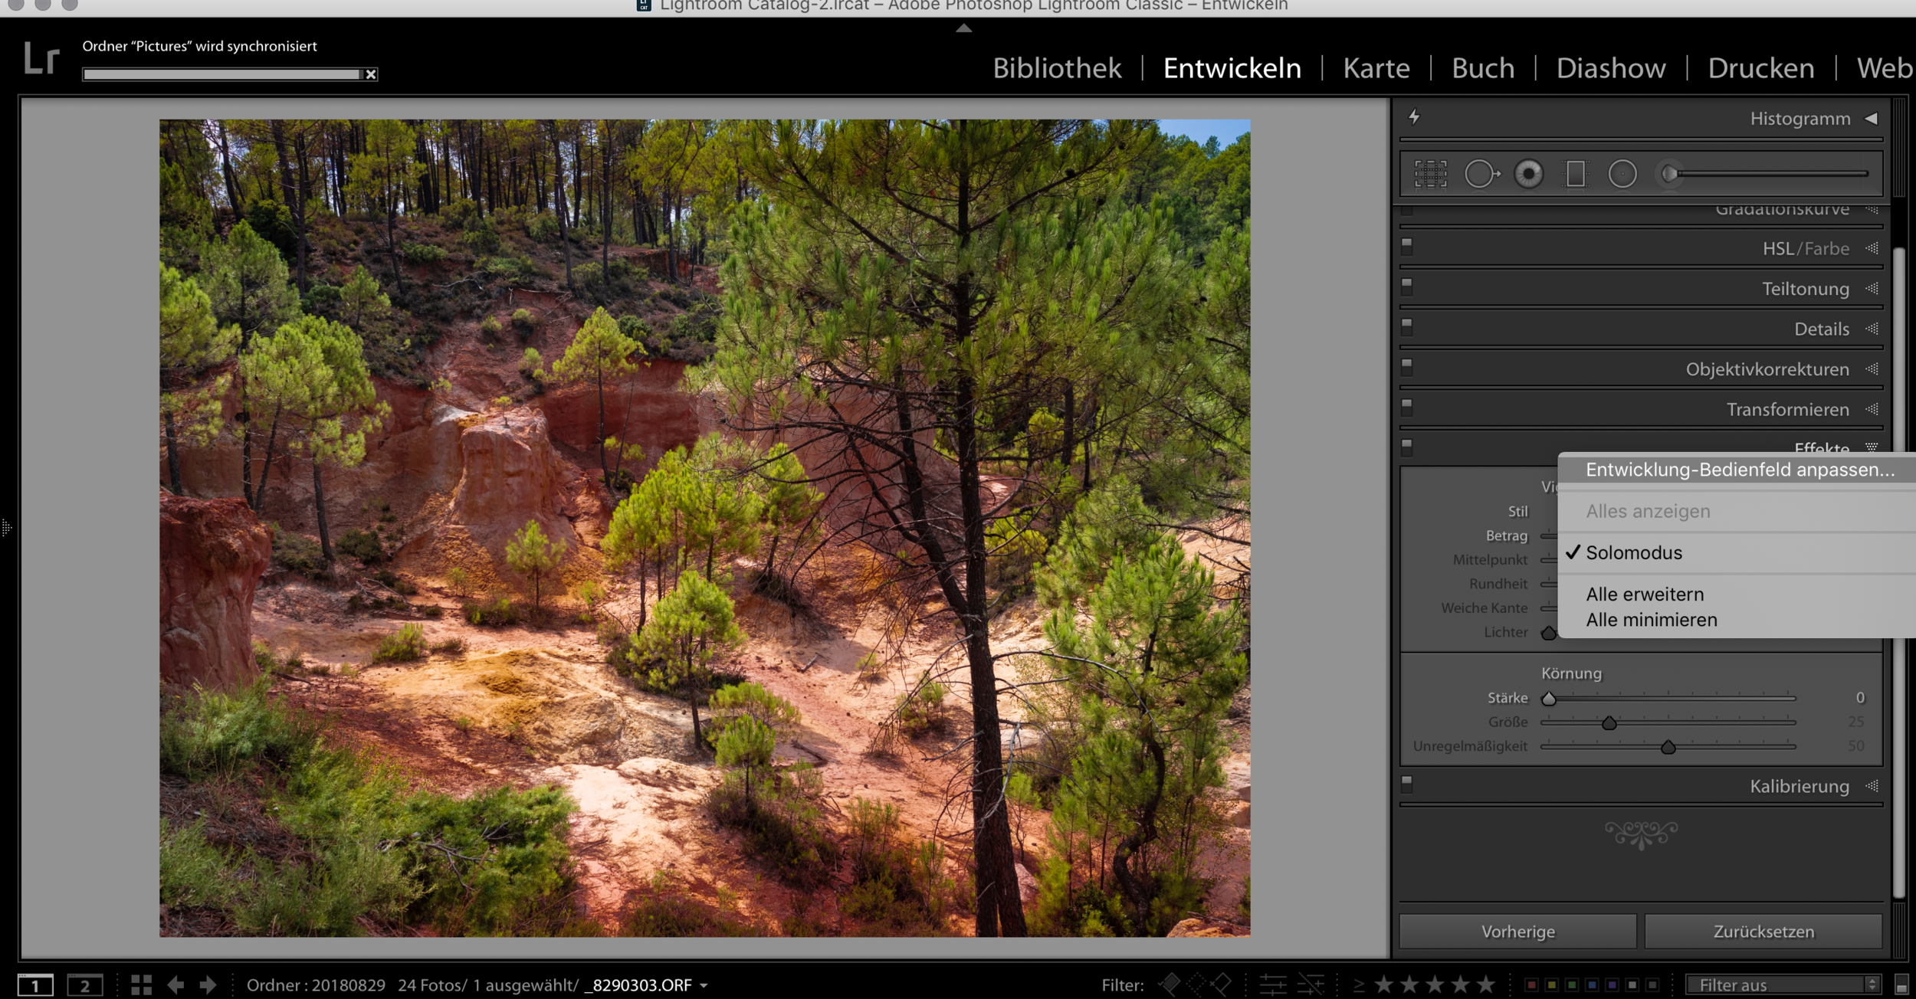Collapse the Histogramm panel triangle
The height and width of the screenshot is (999, 1916).
pos(1871,119)
